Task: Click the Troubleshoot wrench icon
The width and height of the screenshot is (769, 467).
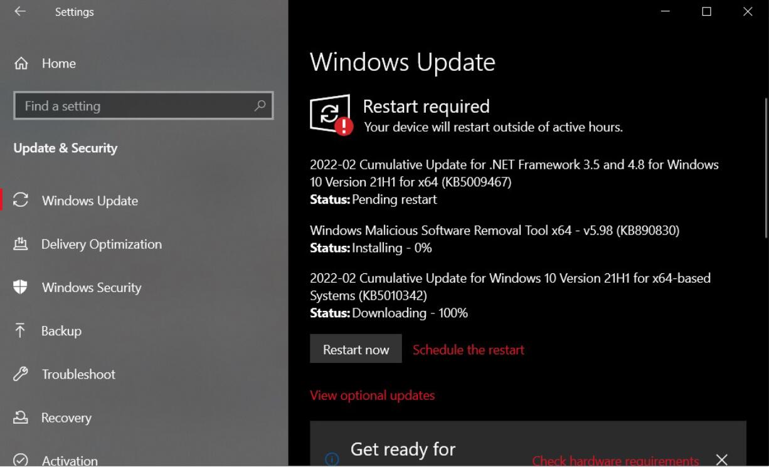Action: click(21, 374)
